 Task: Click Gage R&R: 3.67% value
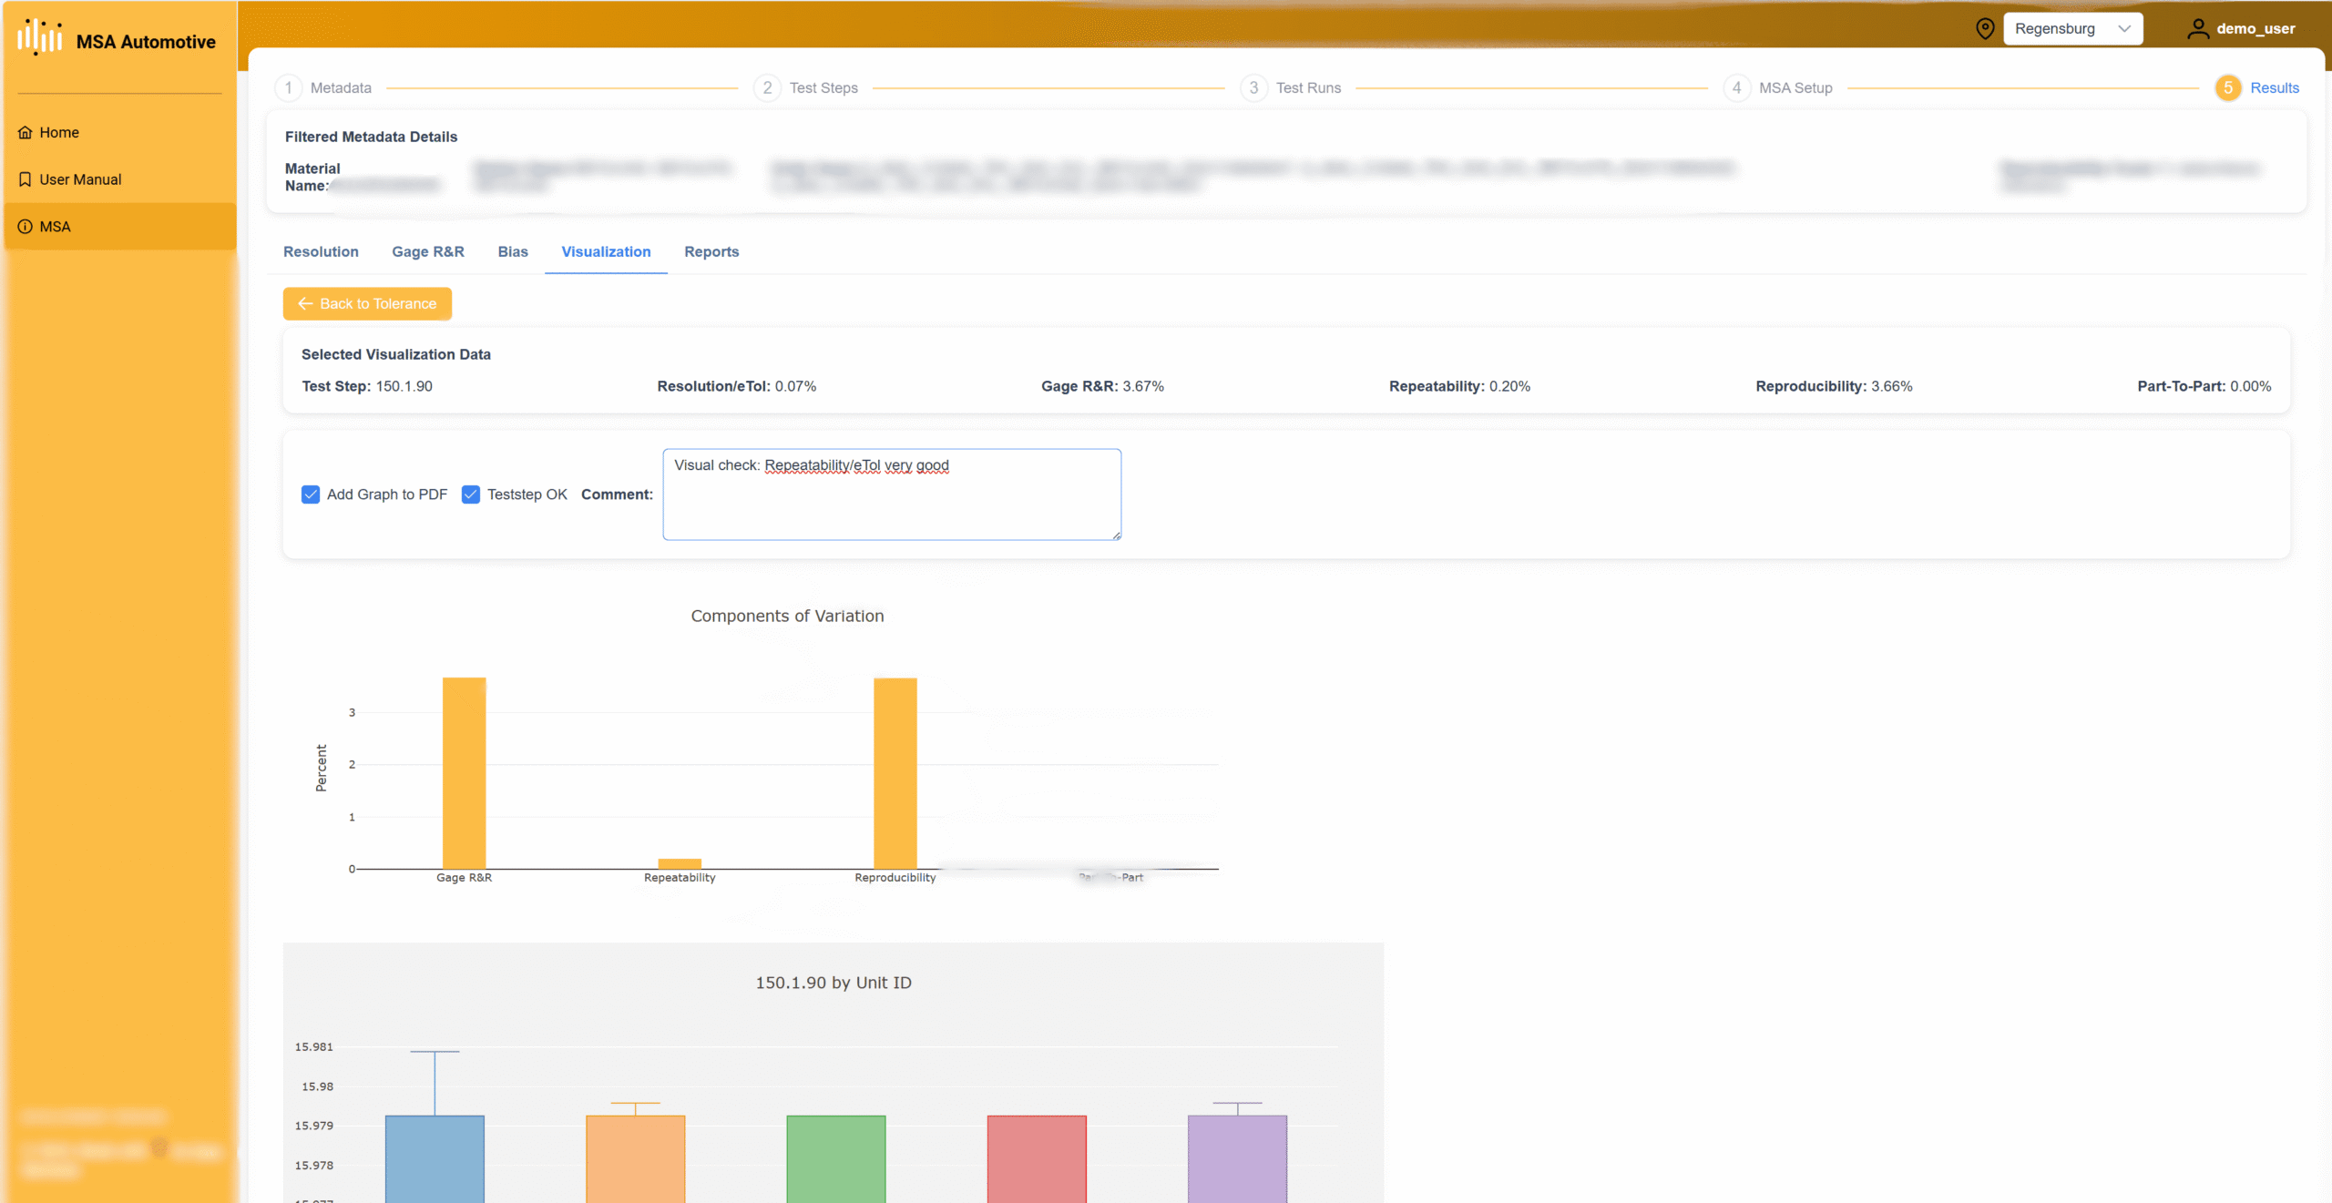click(1102, 386)
